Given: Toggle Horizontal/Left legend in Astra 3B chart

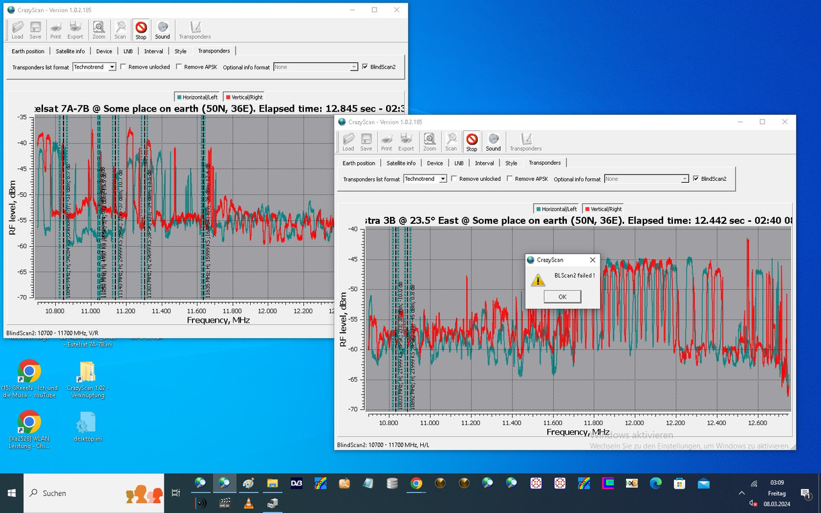Looking at the screenshot, I should click(555, 209).
